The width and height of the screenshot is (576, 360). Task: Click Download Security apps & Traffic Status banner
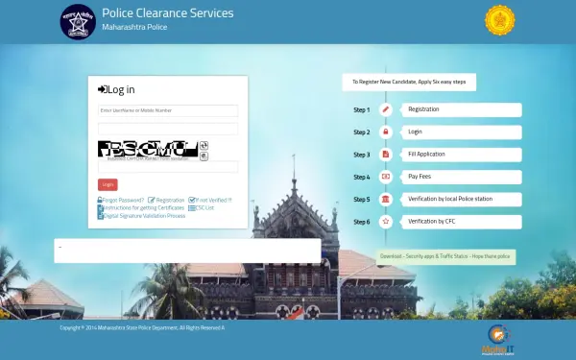pos(445,256)
